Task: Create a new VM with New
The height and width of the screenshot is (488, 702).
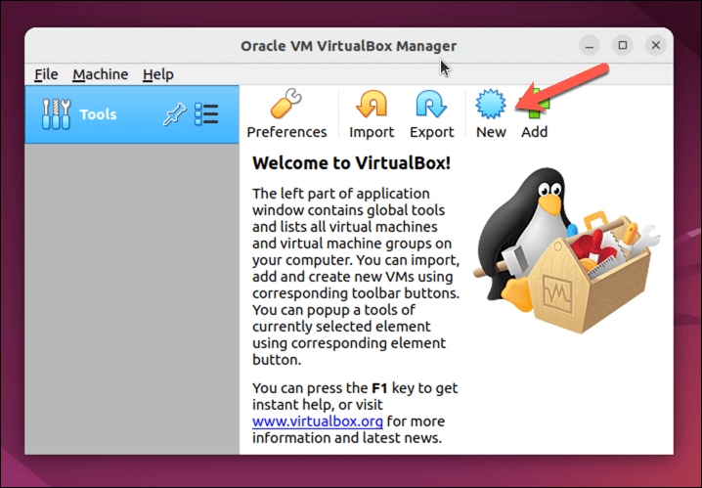Action: click(x=491, y=113)
